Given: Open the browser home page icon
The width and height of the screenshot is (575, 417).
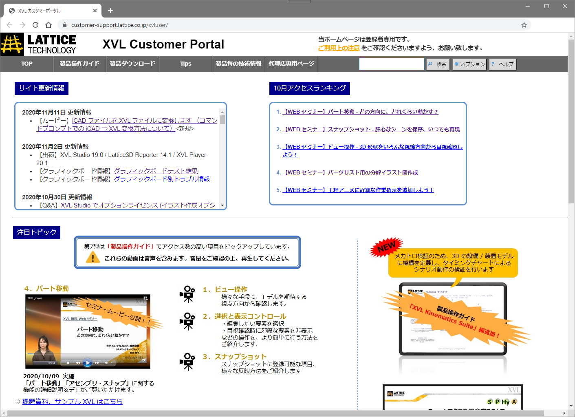Looking at the screenshot, I should [x=48, y=25].
